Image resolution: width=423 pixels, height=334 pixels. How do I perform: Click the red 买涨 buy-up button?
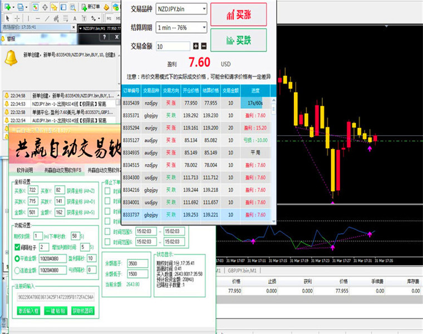click(x=238, y=14)
